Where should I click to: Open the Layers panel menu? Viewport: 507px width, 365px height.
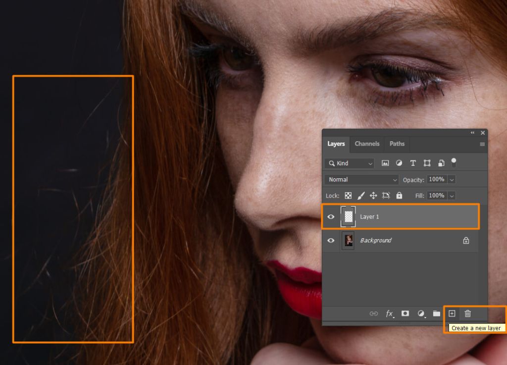click(x=482, y=144)
